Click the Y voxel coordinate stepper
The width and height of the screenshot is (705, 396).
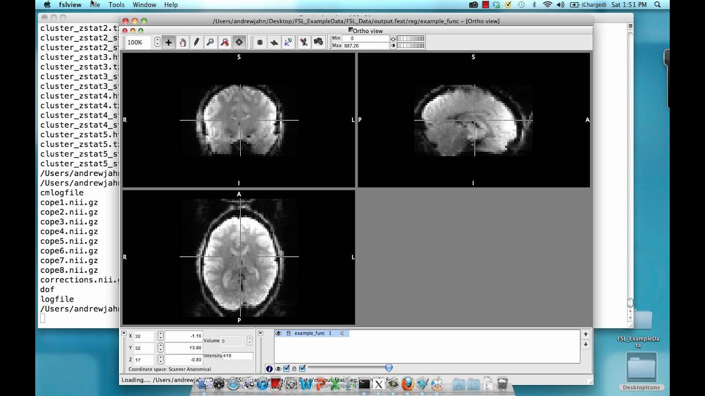click(x=160, y=348)
